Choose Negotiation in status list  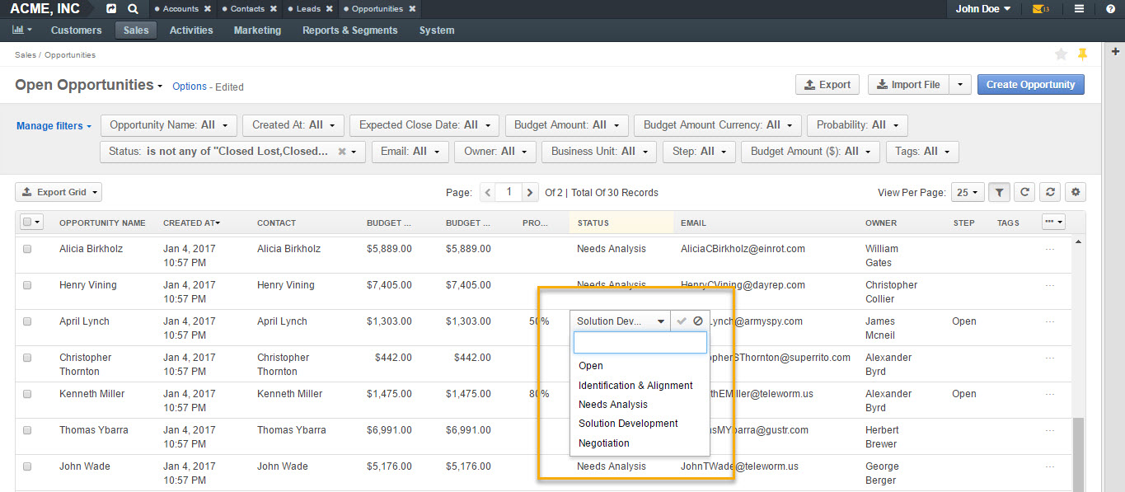(x=640, y=443)
